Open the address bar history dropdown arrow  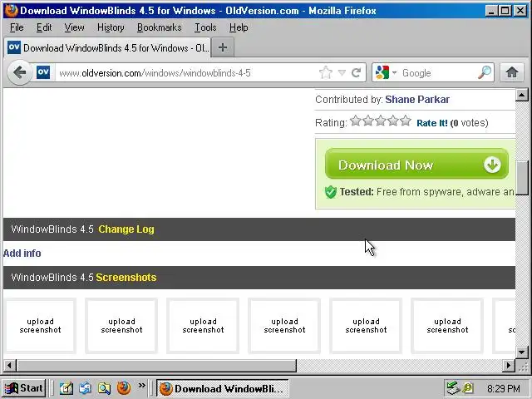(x=342, y=72)
